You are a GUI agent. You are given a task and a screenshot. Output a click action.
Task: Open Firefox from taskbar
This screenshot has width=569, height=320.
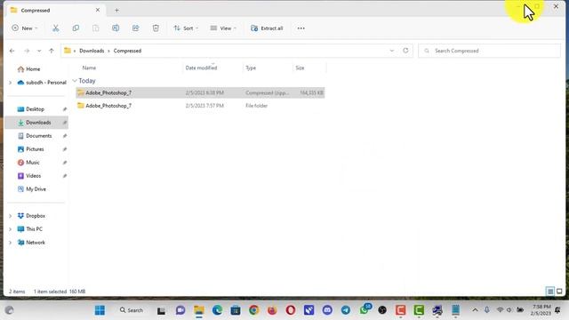[x=272, y=310]
